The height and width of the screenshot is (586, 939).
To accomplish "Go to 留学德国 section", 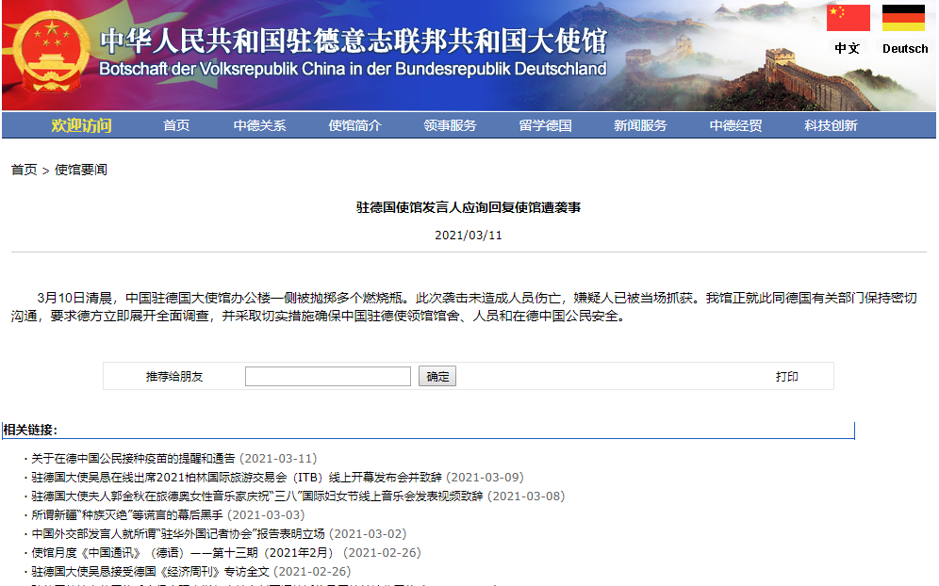I will coord(545,125).
